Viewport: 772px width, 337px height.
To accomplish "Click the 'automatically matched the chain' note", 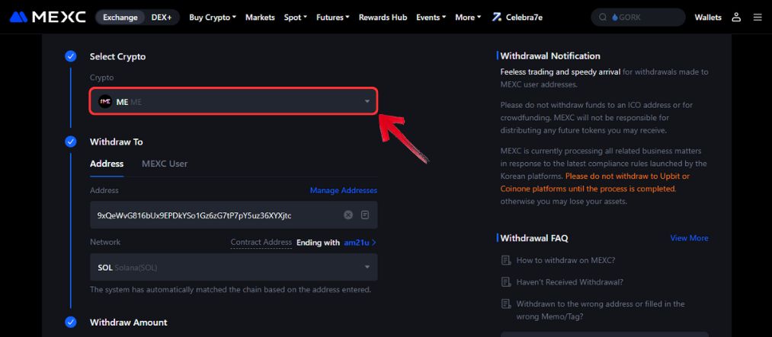I will click(x=230, y=290).
